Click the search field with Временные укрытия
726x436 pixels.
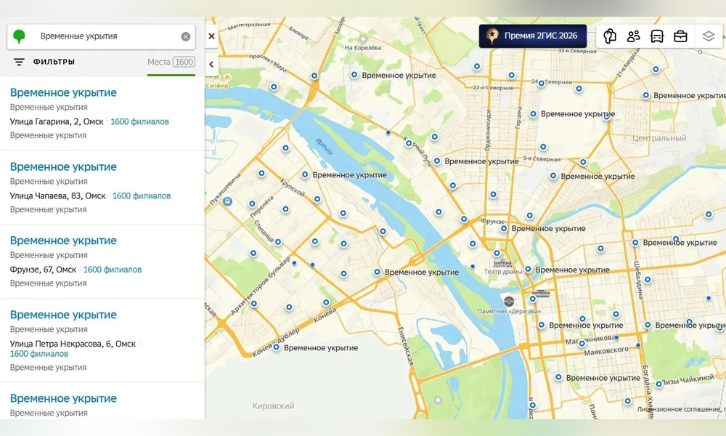pos(101,36)
